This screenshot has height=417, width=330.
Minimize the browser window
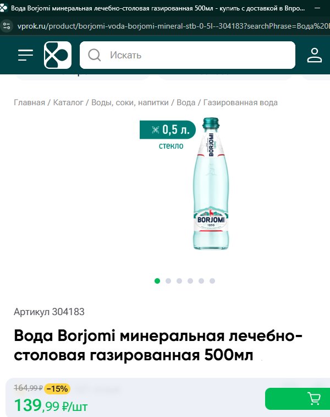coord(317,8)
